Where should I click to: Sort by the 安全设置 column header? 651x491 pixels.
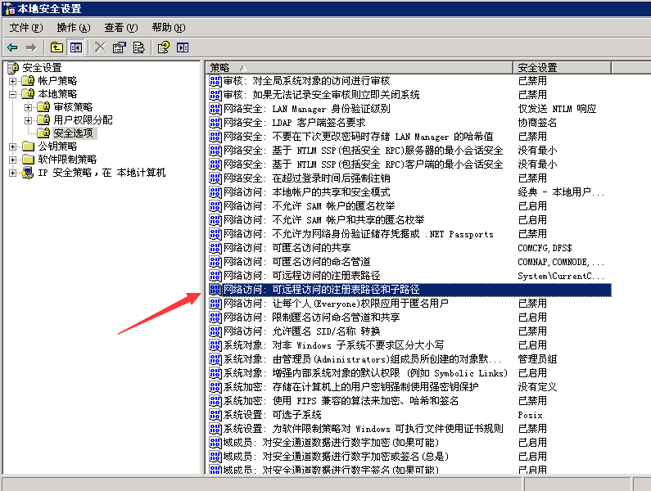pyautogui.click(x=562, y=67)
